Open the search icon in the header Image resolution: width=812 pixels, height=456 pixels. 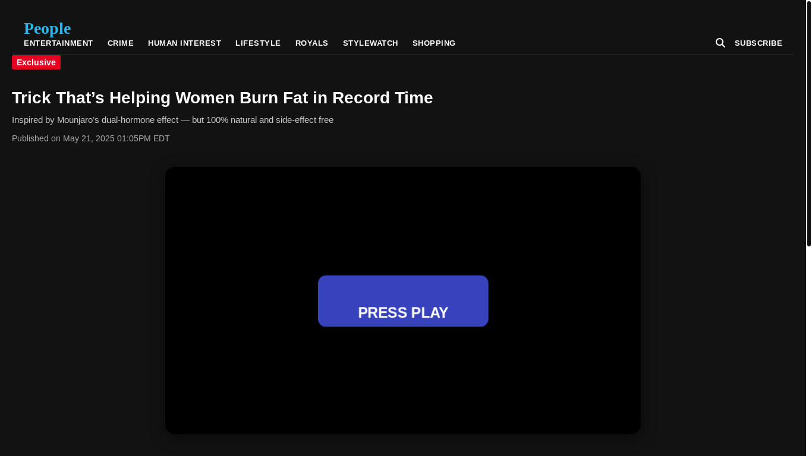720,43
